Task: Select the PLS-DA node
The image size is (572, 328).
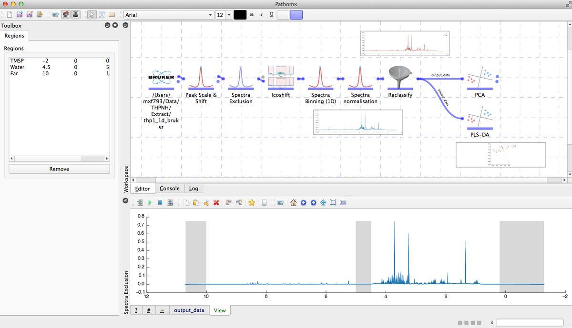Action: coord(480,118)
